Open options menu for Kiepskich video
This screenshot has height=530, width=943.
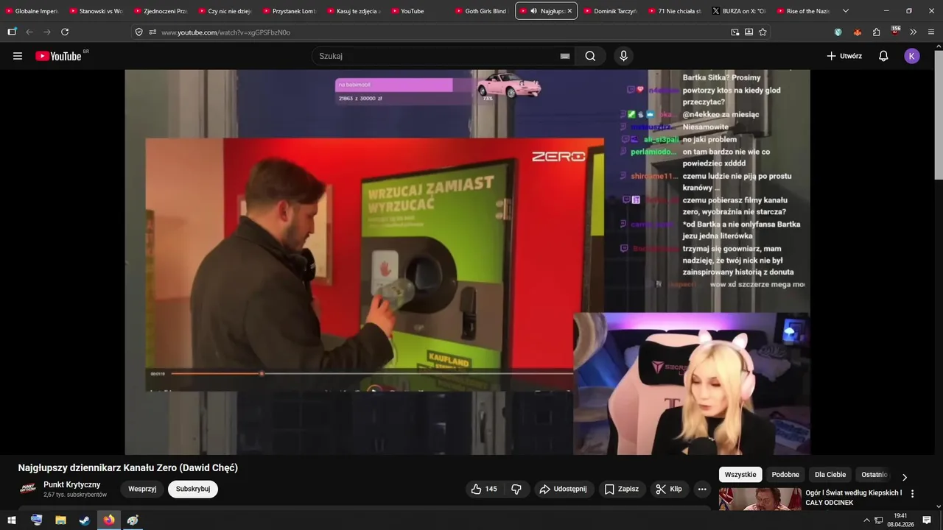[x=912, y=494]
